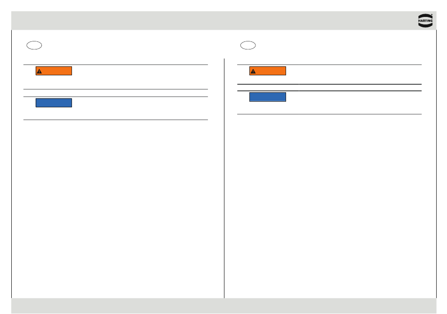The image size is (447, 314).
Task: Click the empty body area of the right column
Action: 330,206
